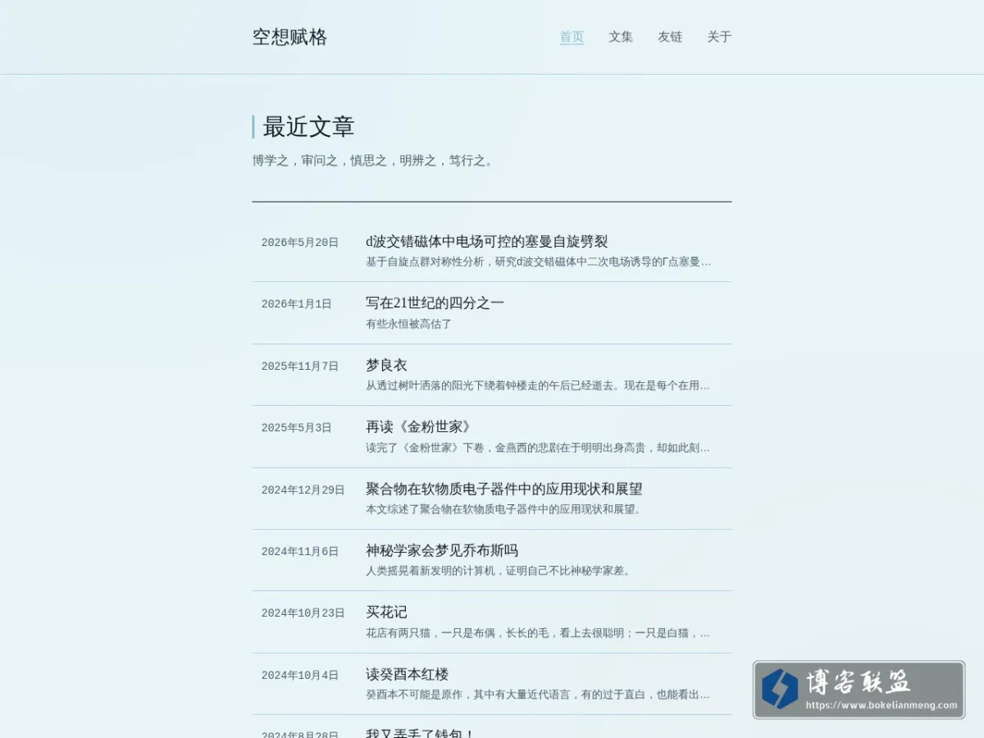Open article 神秘学家会梦见乔布斯吗
The width and height of the screenshot is (984, 738).
click(x=442, y=550)
